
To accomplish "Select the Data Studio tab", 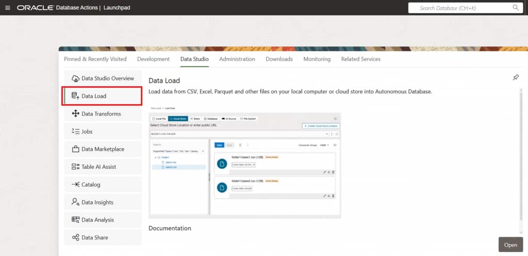I will click(x=194, y=59).
